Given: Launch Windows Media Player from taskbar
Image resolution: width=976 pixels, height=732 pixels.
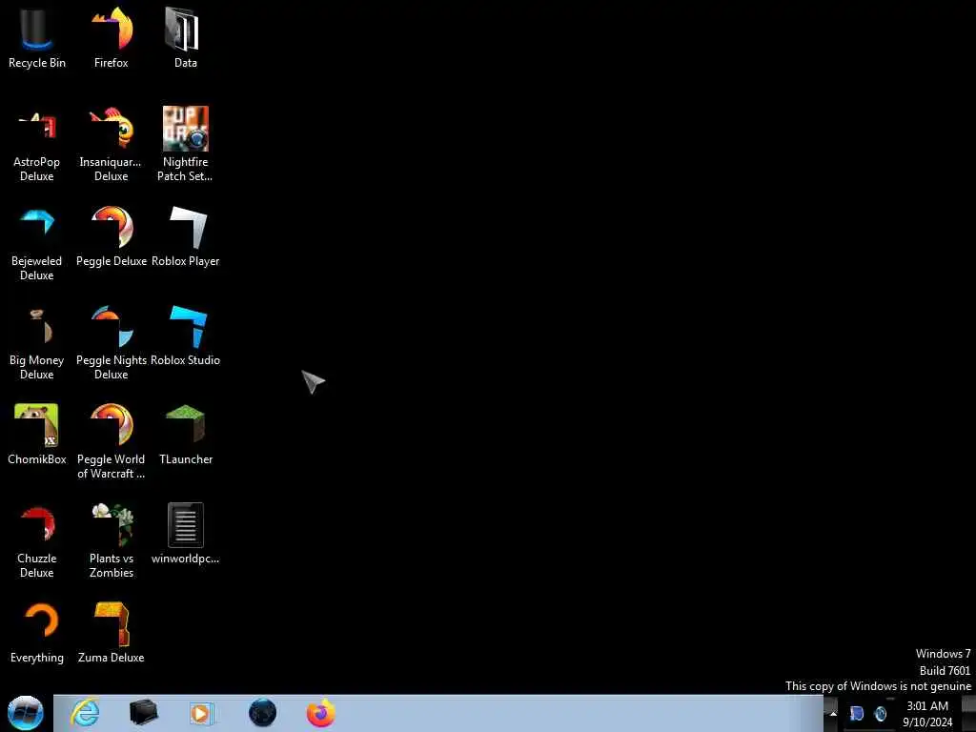Looking at the screenshot, I should click(202, 713).
